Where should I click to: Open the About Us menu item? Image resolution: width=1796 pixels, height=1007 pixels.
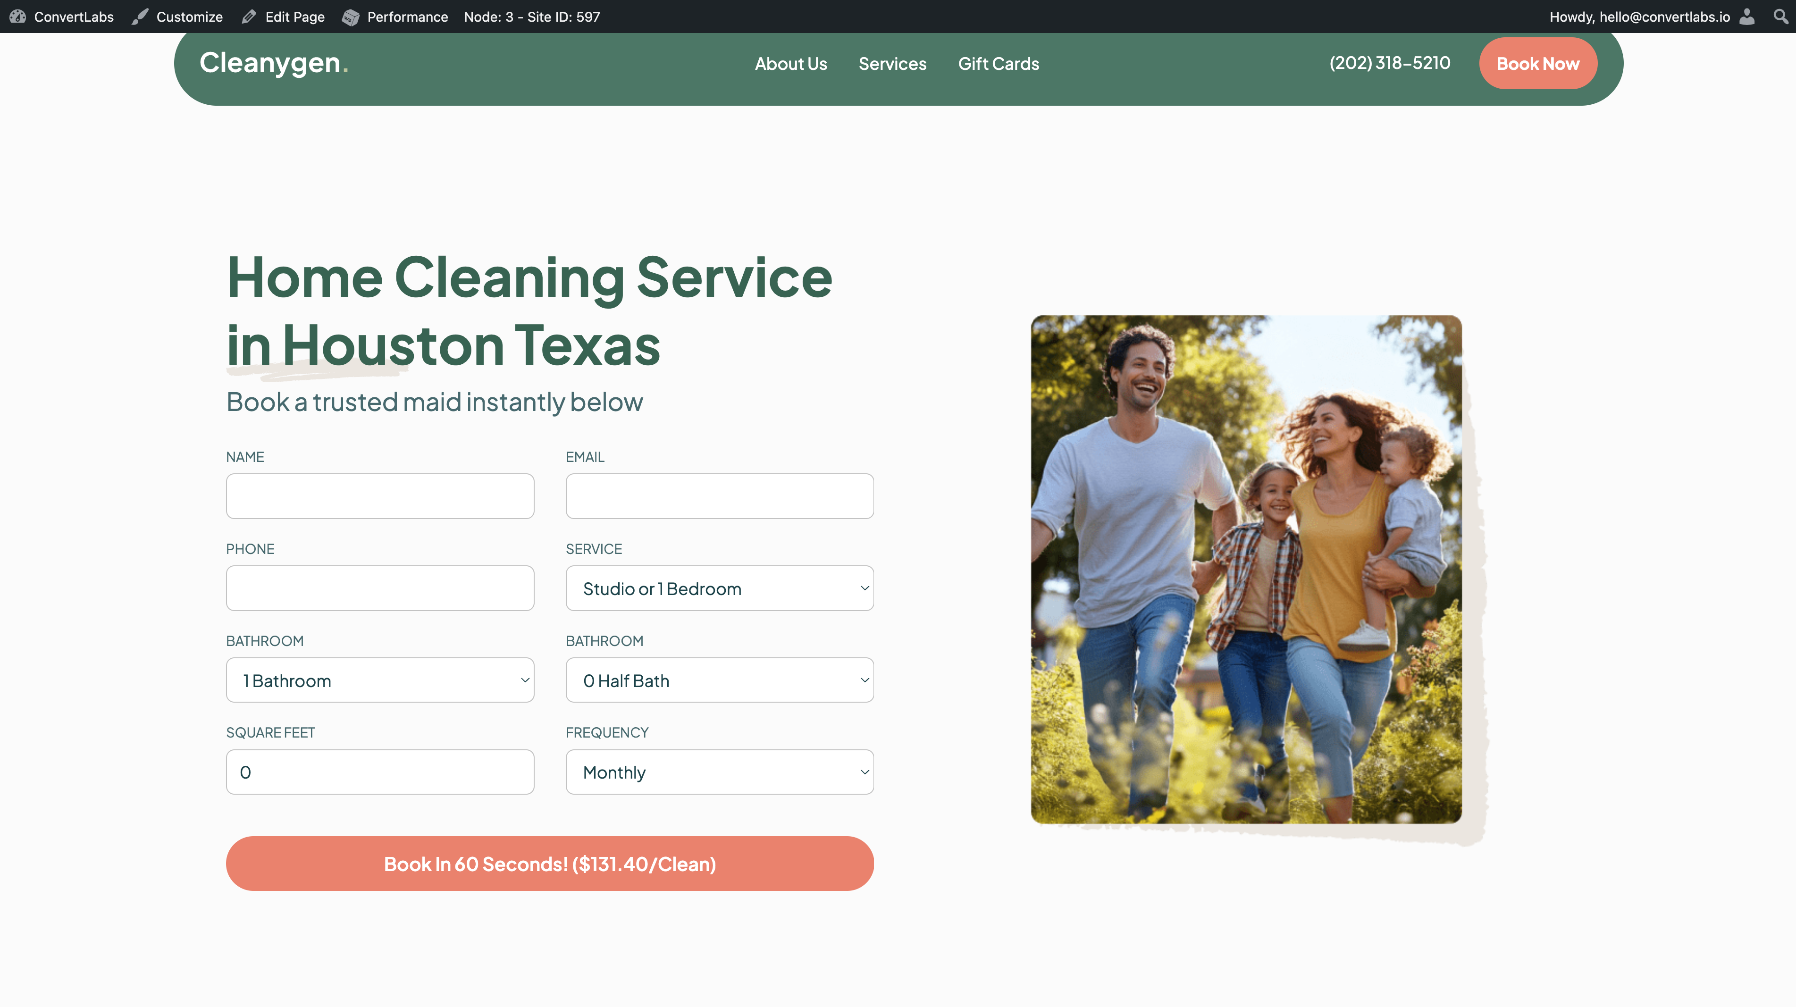(790, 63)
